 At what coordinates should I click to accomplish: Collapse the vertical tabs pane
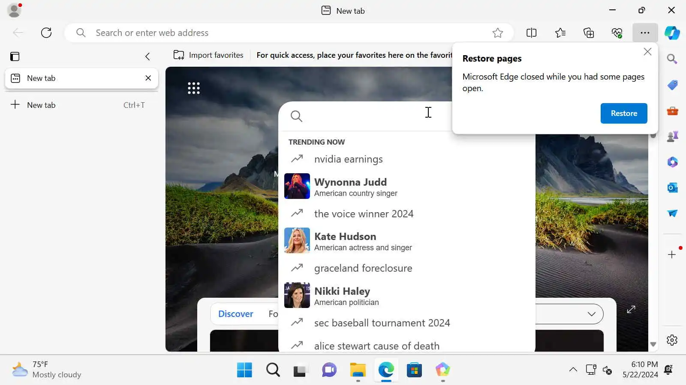147,56
